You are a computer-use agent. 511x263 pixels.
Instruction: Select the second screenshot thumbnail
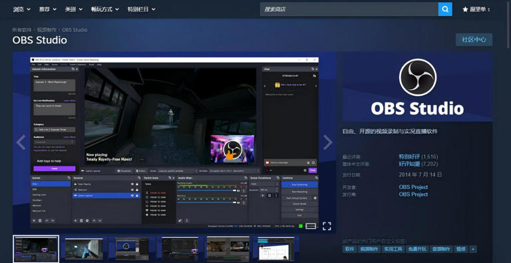coord(84,248)
